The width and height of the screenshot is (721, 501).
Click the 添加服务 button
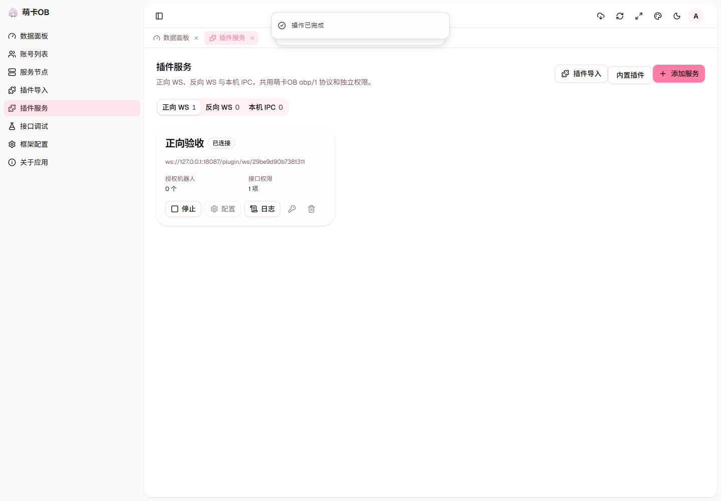679,74
